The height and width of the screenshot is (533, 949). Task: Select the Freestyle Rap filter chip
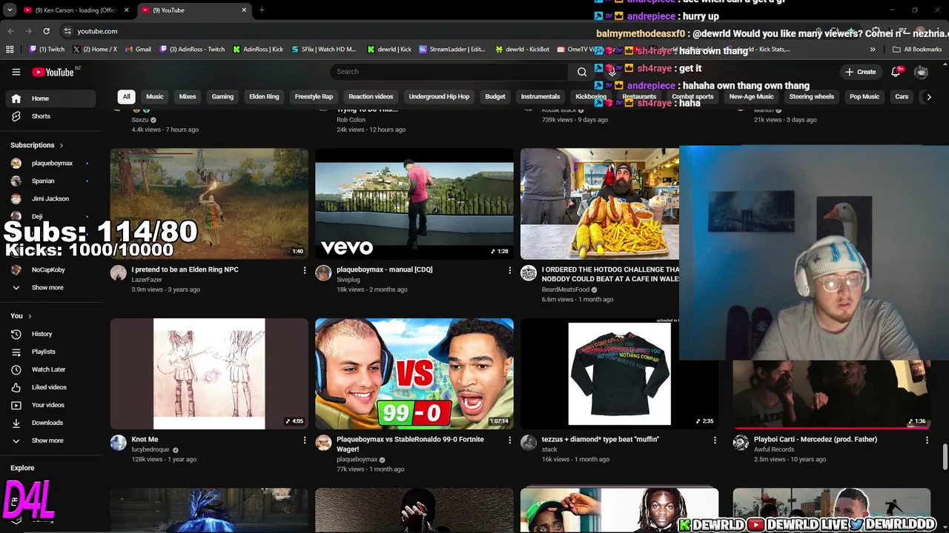point(314,97)
